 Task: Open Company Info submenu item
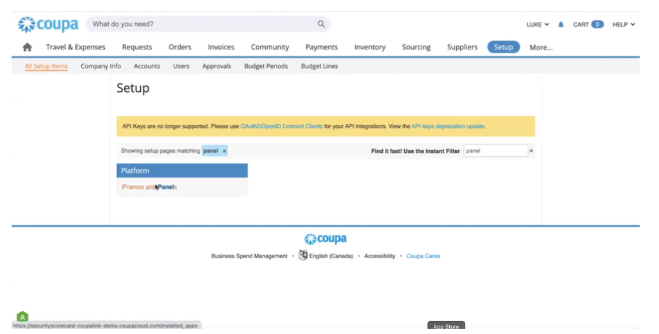point(101,66)
